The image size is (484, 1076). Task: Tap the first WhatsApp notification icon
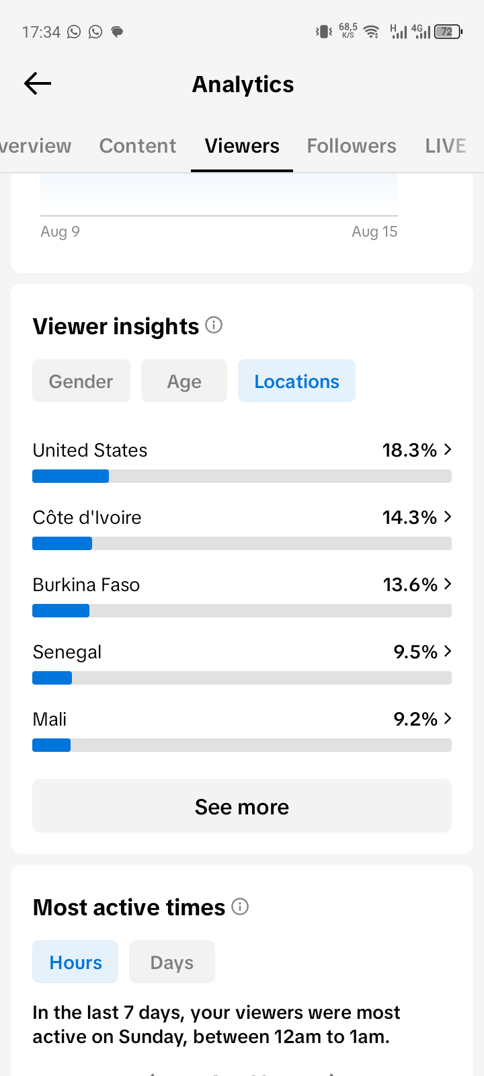tap(74, 32)
